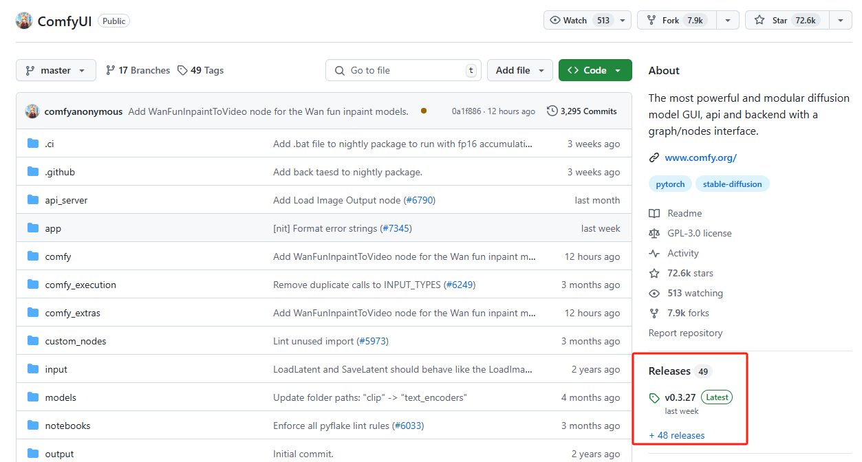Open the green Code dropdown
This screenshot has height=462, width=862.
pyautogui.click(x=595, y=70)
